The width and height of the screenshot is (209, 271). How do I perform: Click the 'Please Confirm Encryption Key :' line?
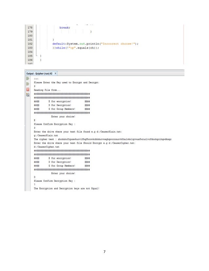54,124
